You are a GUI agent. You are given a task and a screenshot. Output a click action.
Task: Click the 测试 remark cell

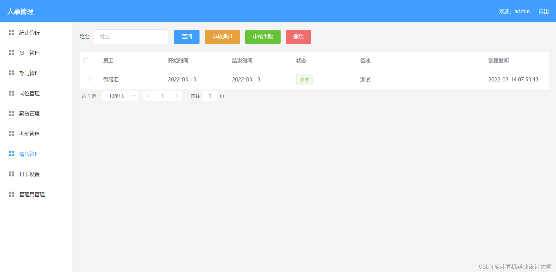tap(365, 79)
